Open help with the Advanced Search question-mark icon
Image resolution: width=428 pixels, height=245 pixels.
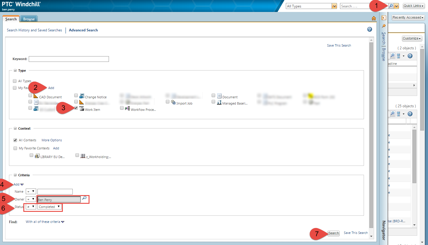click(x=370, y=29)
